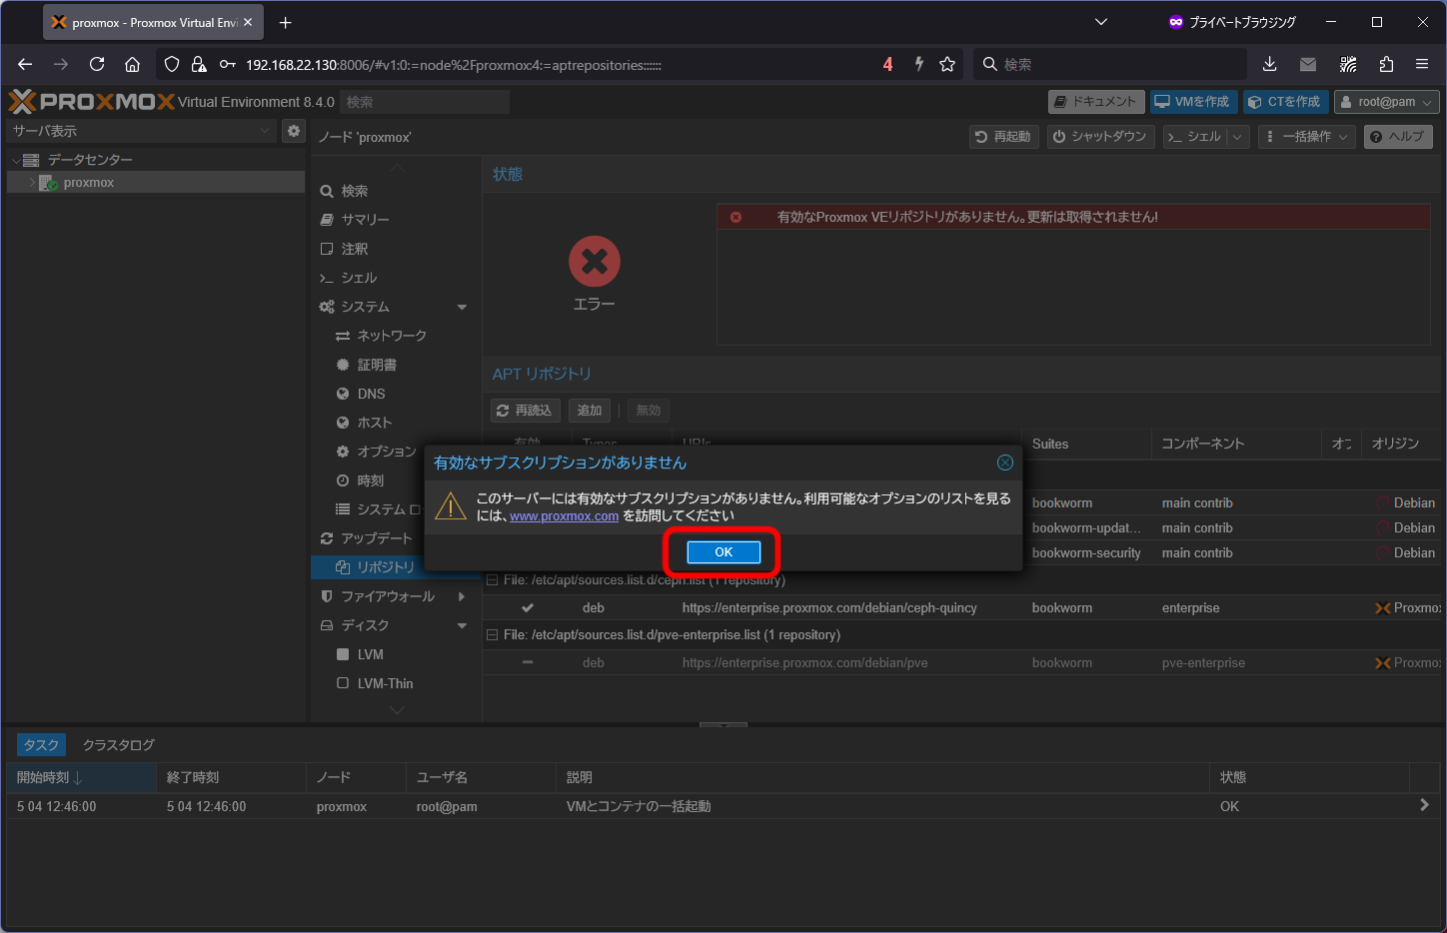The image size is (1447, 933).
Task: Open ホスト hosts menu item
Action: [x=396, y=423]
